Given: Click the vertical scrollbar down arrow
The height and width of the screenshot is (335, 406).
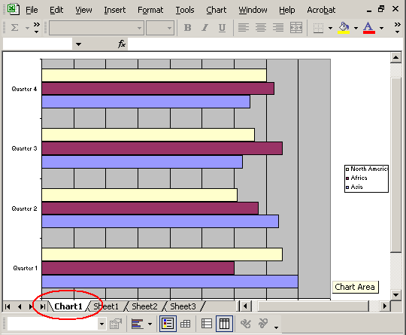Looking at the screenshot, I should pyautogui.click(x=395, y=295).
